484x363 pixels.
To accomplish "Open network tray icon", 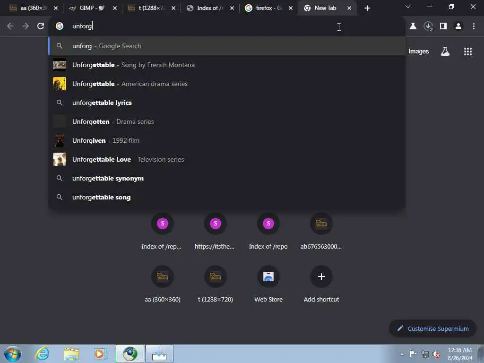I will tap(425, 354).
